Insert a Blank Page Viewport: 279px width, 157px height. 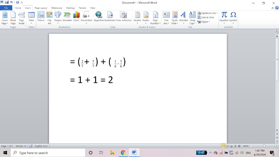[13, 18]
